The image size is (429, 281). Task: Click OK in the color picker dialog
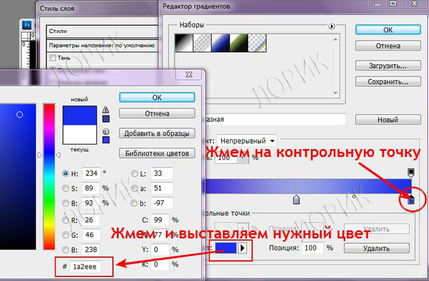point(157,97)
